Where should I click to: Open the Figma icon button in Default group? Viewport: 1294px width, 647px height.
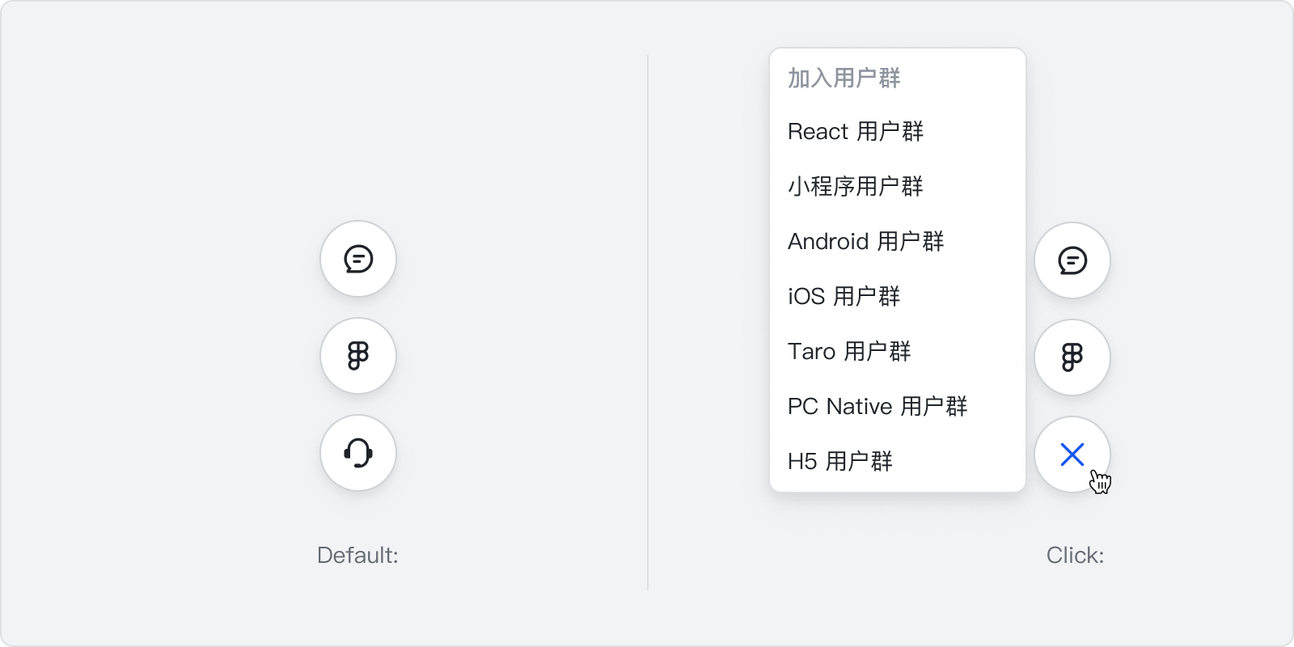(358, 356)
